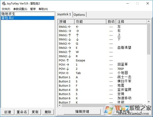The width and height of the screenshot is (153, 117).
Task: Select the 冒险岛2 profile in list
Action: click(x=8, y=18)
